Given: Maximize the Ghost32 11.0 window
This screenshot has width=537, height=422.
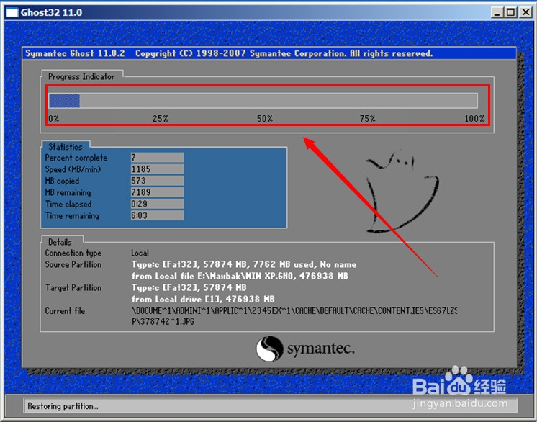Looking at the screenshot, I should (510, 13).
